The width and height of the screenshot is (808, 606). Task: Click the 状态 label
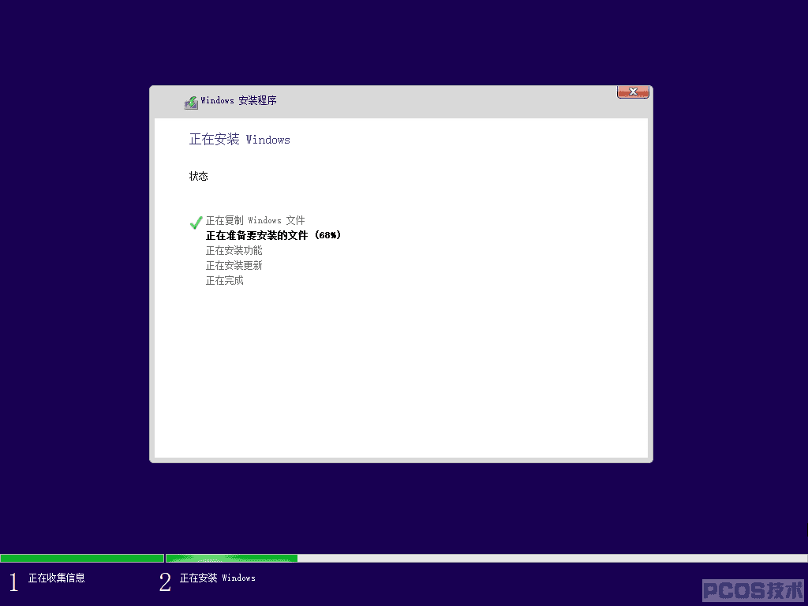pyautogui.click(x=198, y=176)
